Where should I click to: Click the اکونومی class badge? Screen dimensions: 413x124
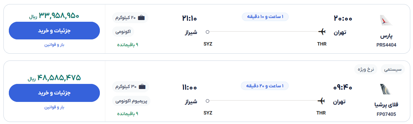pyautogui.click(x=123, y=32)
